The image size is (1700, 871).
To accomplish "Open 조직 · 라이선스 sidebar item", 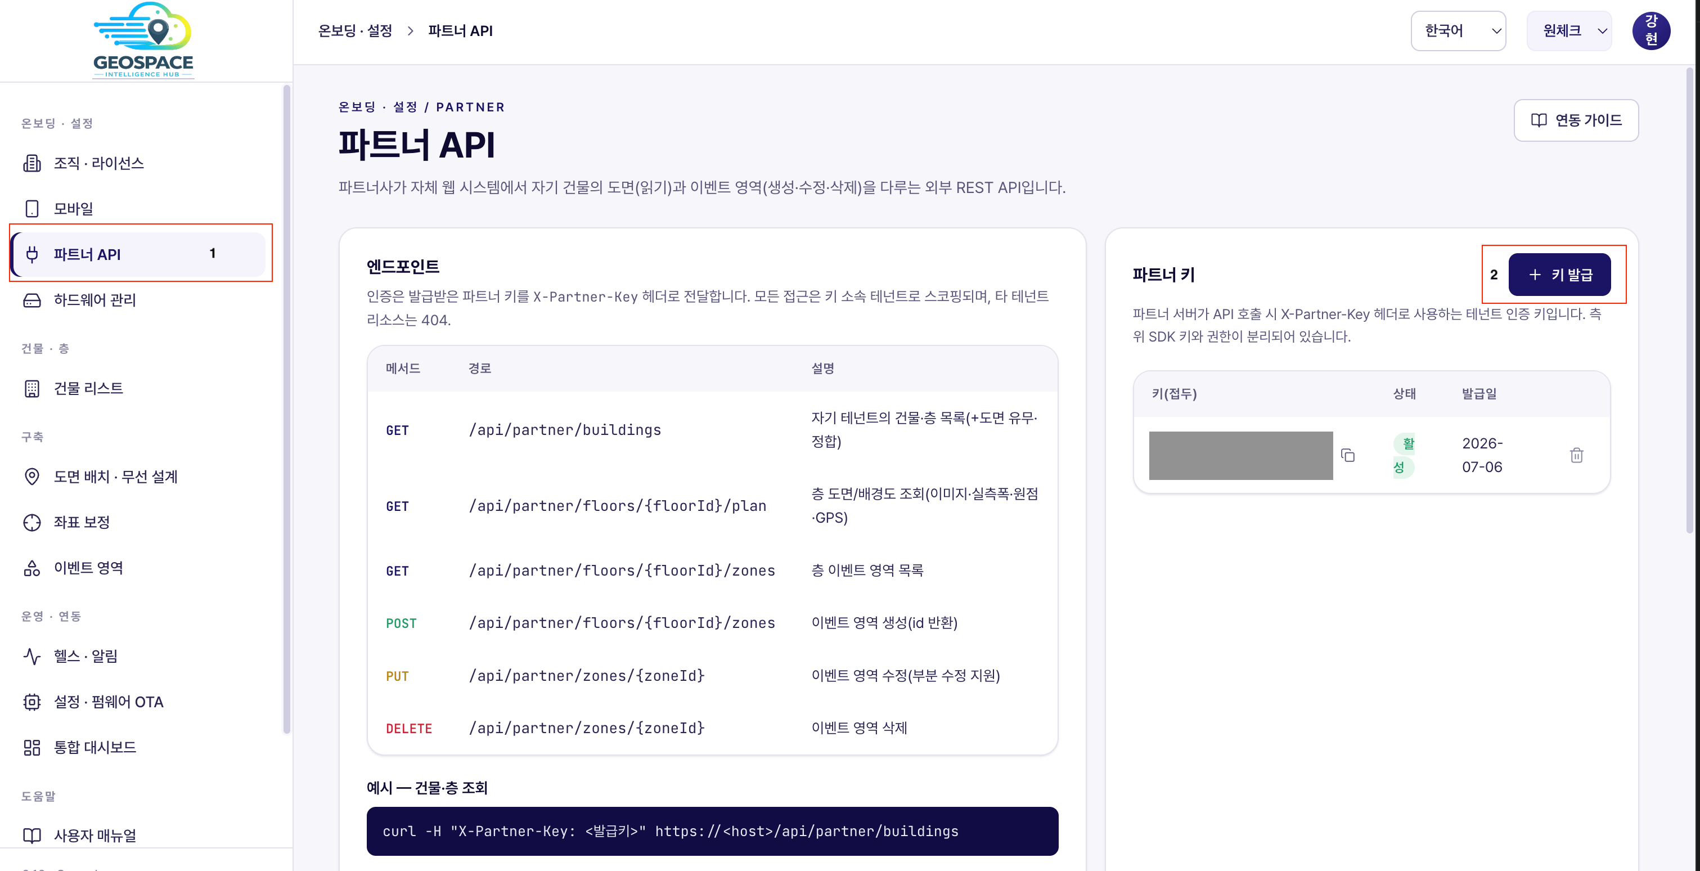I will click(x=138, y=163).
